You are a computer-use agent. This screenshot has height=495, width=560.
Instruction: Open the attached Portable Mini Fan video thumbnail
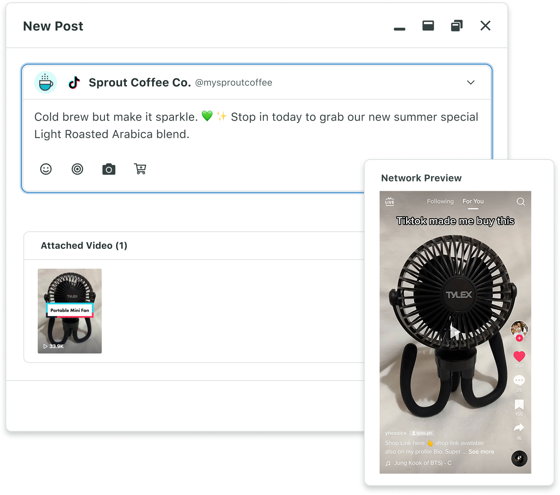pyautogui.click(x=70, y=311)
